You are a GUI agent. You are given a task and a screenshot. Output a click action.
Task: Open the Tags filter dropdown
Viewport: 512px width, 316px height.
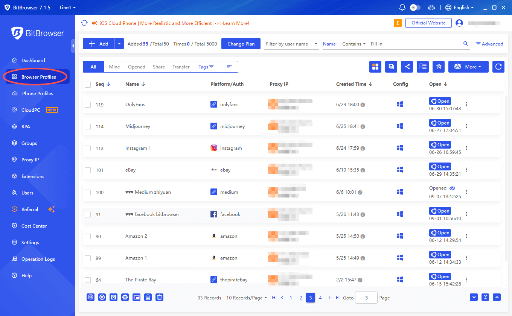tap(206, 67)
